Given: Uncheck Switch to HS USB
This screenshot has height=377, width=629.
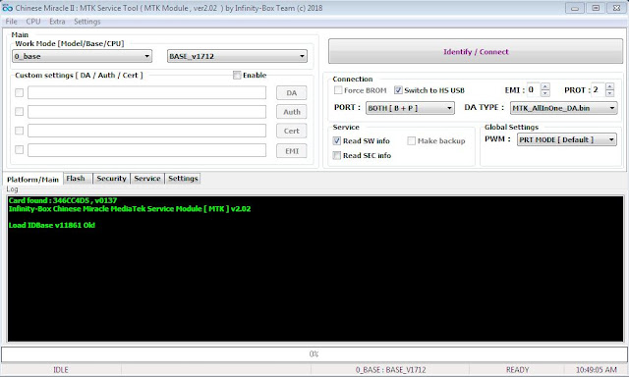Looking at the screenshot, I should coord(398,90).
